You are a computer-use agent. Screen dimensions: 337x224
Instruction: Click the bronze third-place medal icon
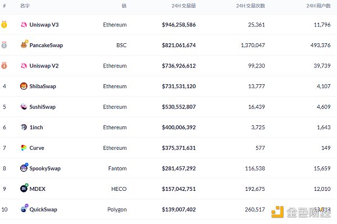tap(4, 66)
